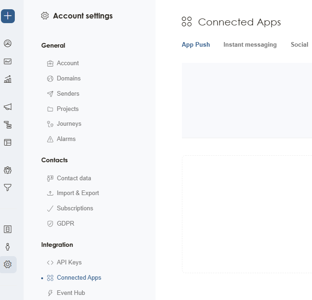This screenshot has width=312, height=300.
Task: Open the line chart analytics icon
Action: 8,61
